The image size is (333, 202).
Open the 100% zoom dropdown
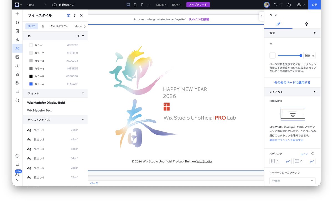pyautogui.click(x=176, y=5)
